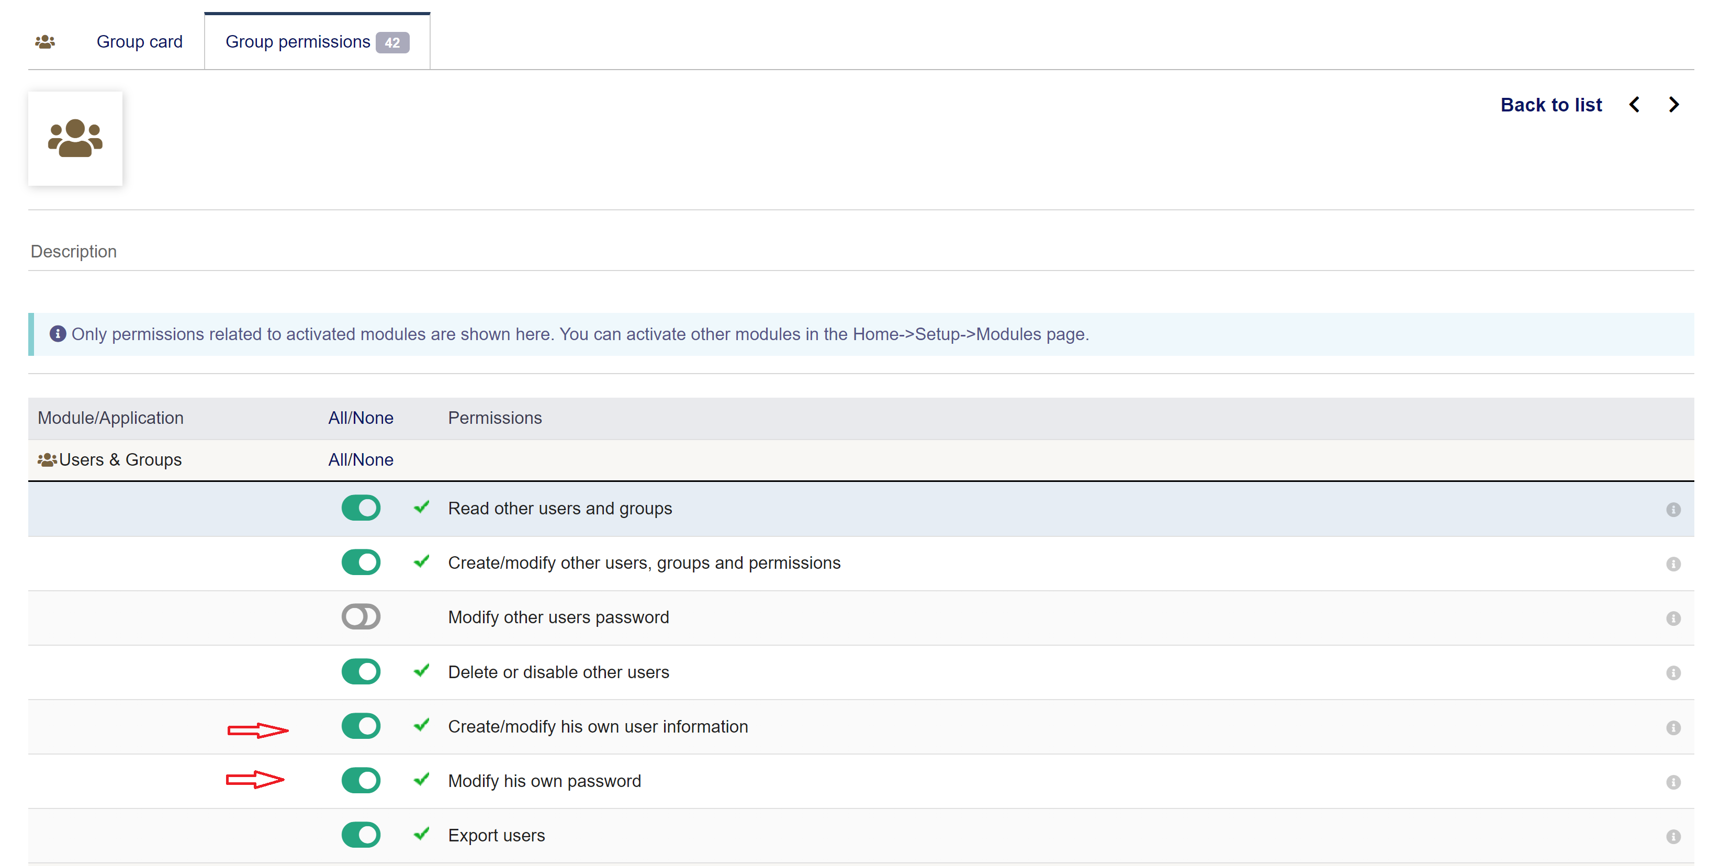
Task: Click 'Modify other users password' text
Action: tap(558, 617)
